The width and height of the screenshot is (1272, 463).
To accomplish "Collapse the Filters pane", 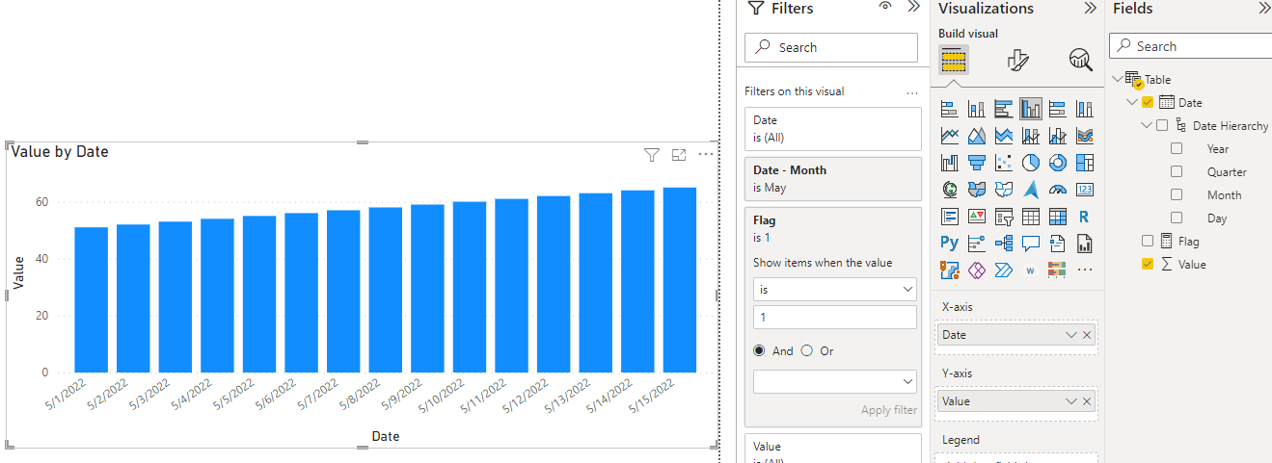I will tap(913, 7).
